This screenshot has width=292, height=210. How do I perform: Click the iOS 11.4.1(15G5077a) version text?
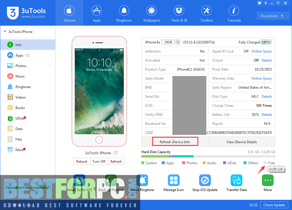tap(199, 42)
